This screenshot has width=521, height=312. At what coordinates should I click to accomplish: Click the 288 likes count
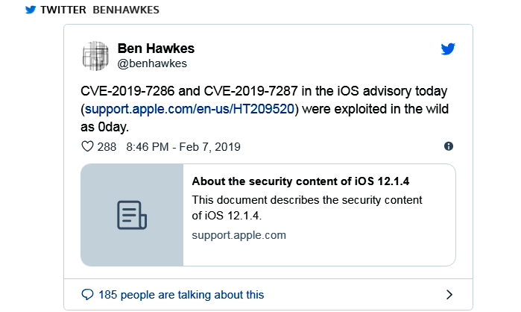coord(107,146)
